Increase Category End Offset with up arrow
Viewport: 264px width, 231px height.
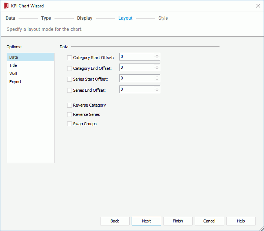point(157,66)
